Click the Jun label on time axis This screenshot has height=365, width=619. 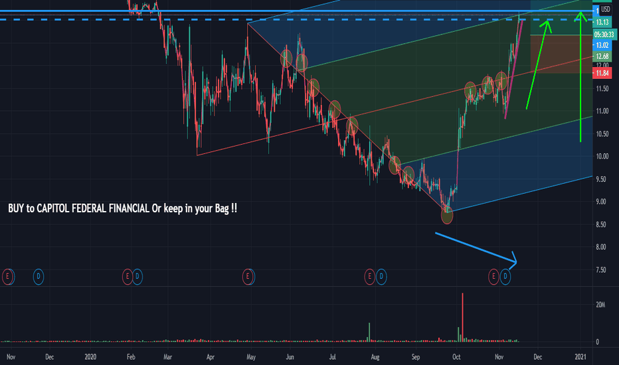pyautogui.click(x=290, y=357)
